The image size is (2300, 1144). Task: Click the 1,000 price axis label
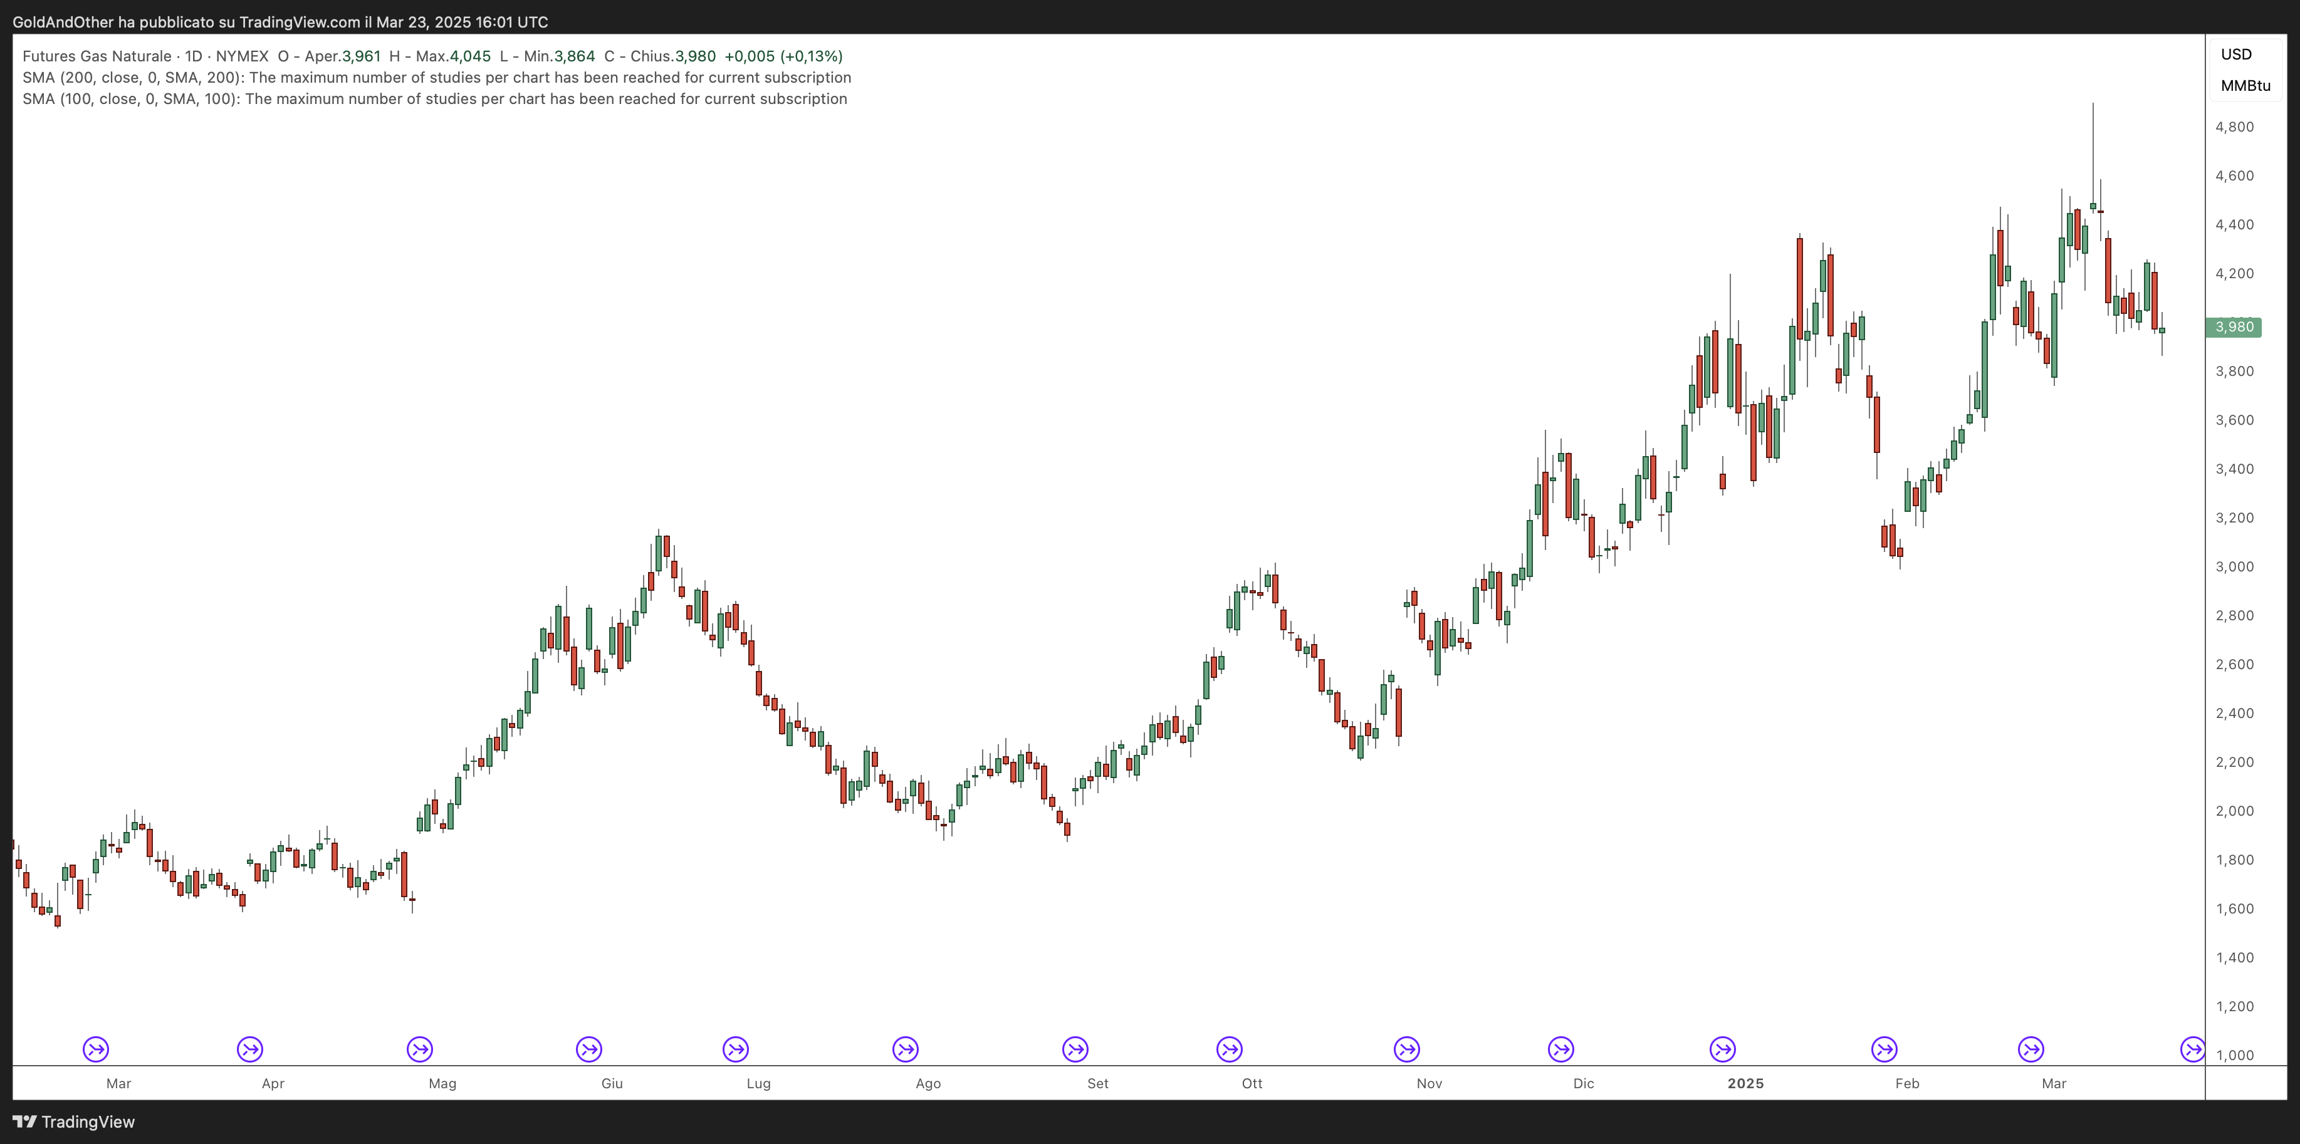tap(2235, 1055)
